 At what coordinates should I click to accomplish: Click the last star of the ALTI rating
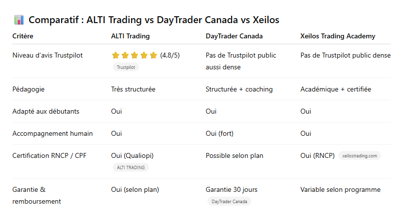click(x=153, y=55)
